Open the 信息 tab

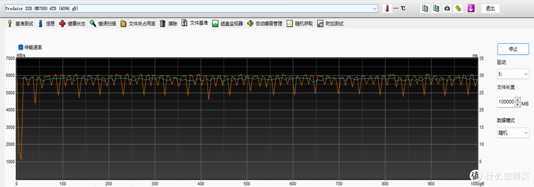[46, 24]
